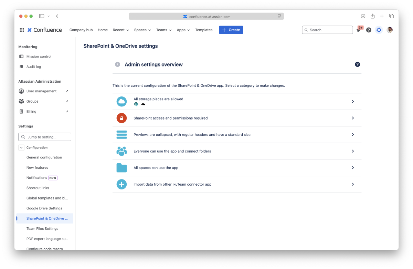Viewport: 413px width, 269px height.
Task: Open the Teams dropdown in navigation
Action: 163,30
